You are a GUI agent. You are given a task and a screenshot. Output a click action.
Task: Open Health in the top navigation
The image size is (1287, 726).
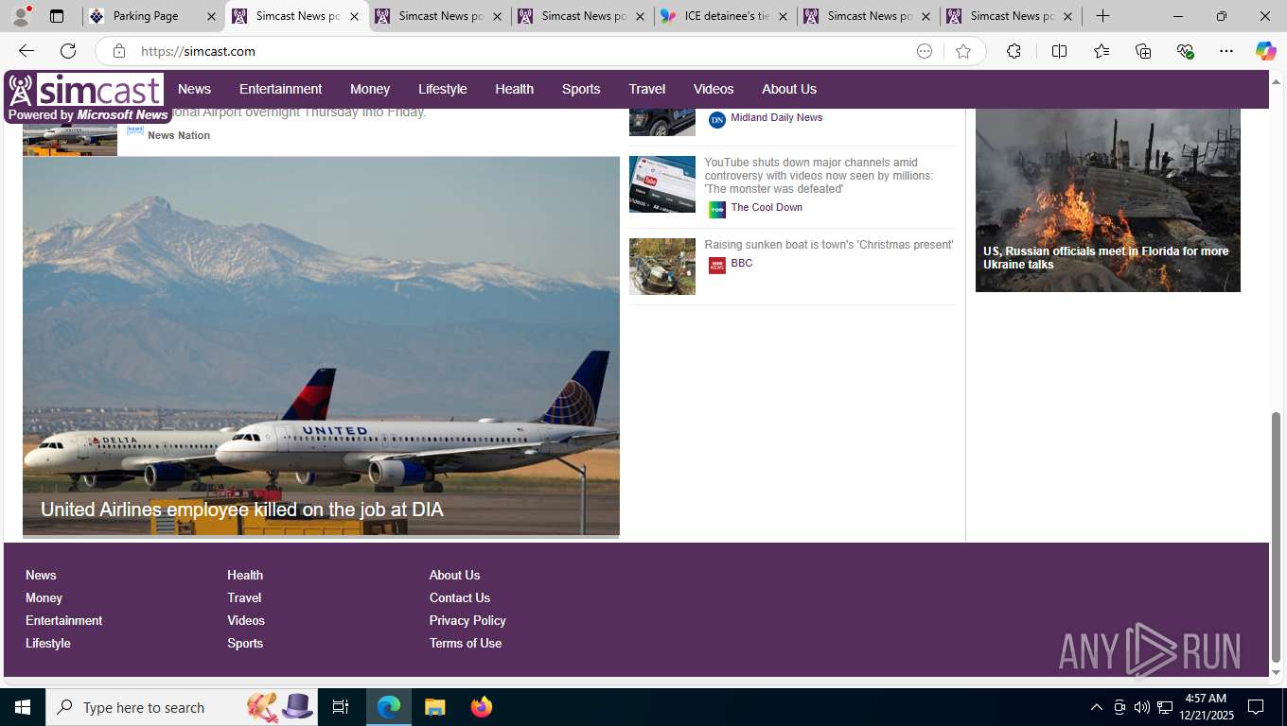[514, 89]
